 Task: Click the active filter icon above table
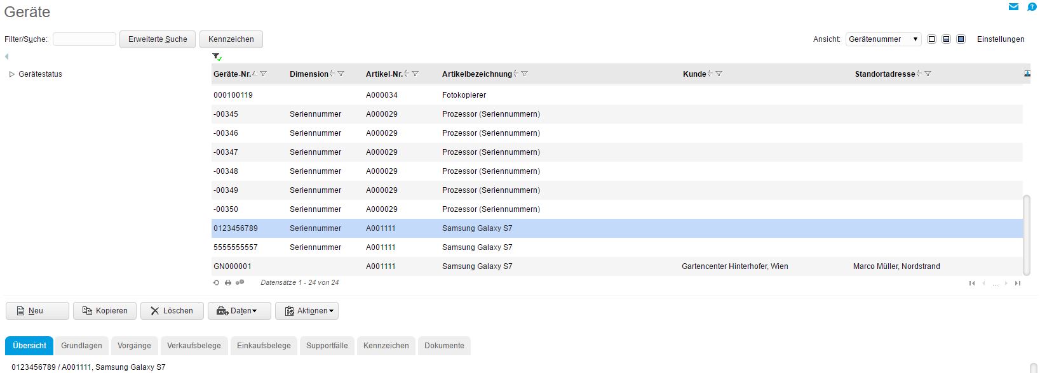pyautogui.click(x=217, y=57)
